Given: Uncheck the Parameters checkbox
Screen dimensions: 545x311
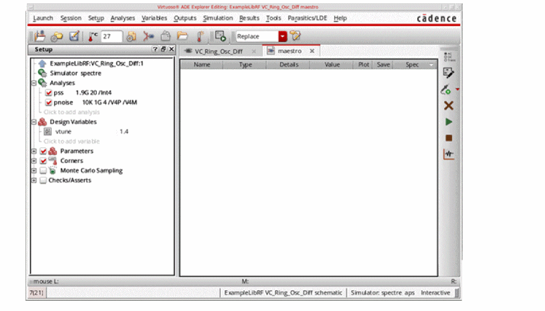Looking at the screenshot, I should [43, 151].
